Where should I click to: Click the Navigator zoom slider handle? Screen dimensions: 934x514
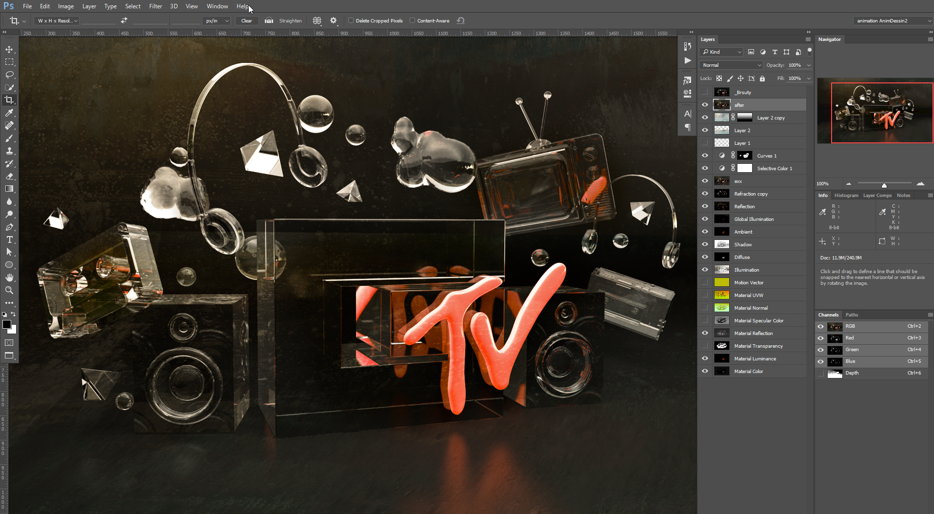tap(884, 185)
